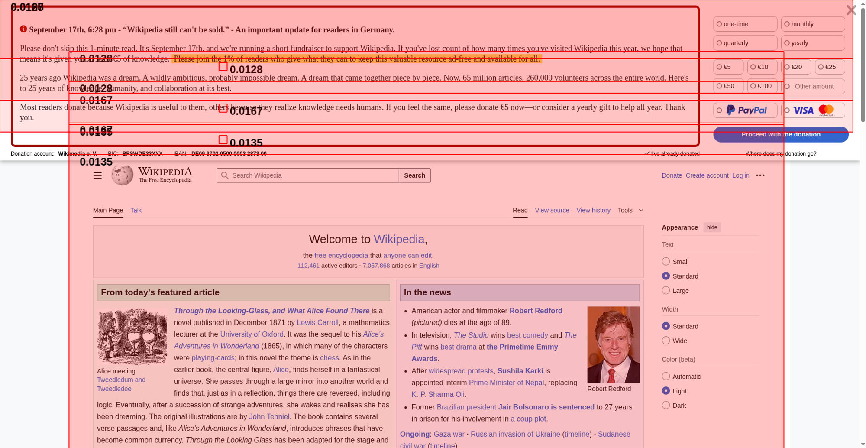The image size is (866, 448).
Task: Open Where does my donation go
Action: [x=781, y=154]
